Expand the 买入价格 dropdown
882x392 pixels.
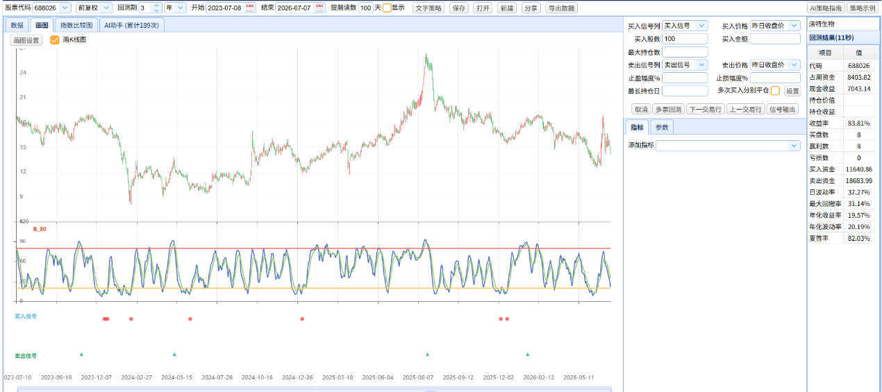[x=775, y=26]
